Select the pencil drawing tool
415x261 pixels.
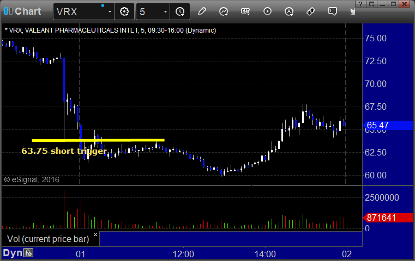(x=202, y=11)
